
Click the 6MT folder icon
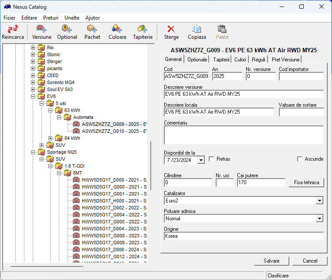pyautogui.click(x=68, y=173)
